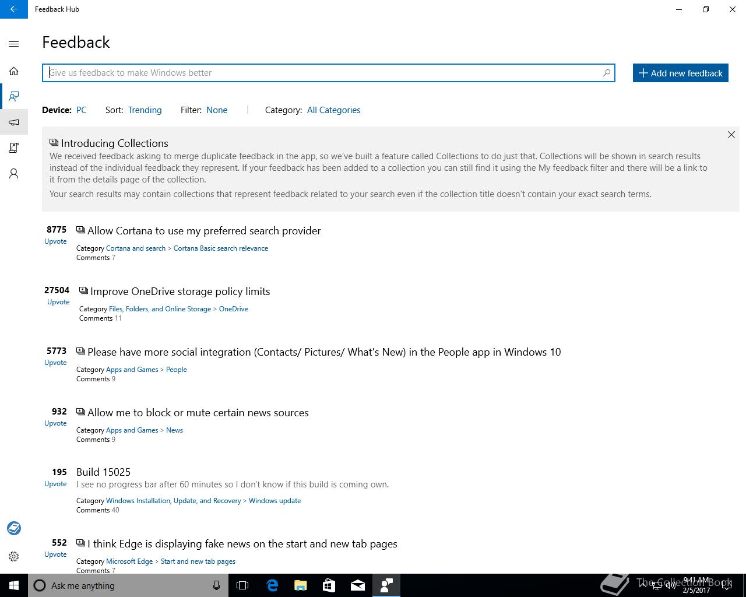Launch Microsoft Edge from taskbar

tap(272, 585)
